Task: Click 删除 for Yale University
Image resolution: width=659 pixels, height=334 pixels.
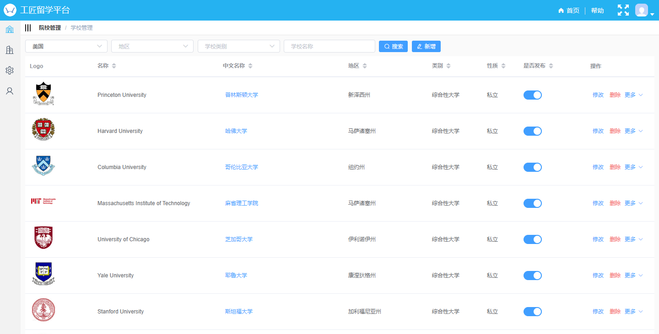Action: [x=615, y=276]
